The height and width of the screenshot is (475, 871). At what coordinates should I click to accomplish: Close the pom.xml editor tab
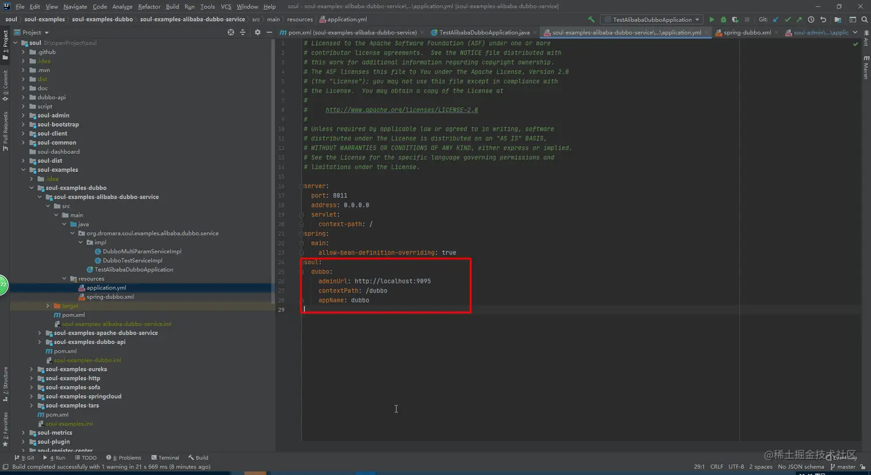coord(422,33)
